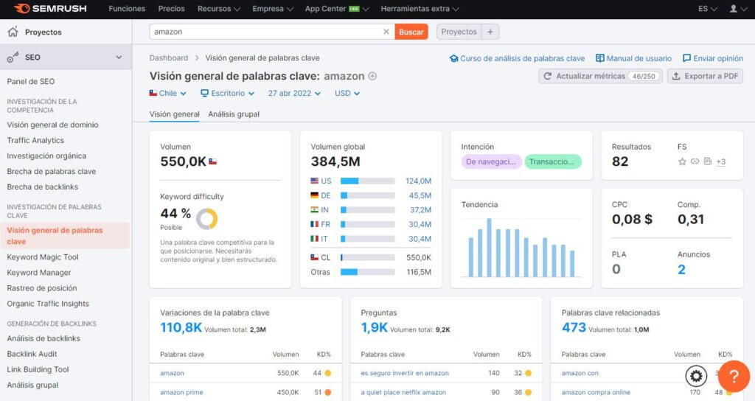Screen dimensions: 755x401
Task: Open the settings gear floating icon
Action: [x=696, y=376]
